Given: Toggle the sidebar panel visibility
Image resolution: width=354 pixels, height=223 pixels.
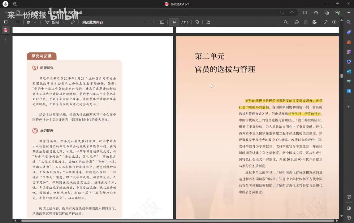Looking at the screenshot, I should (349, 208).
